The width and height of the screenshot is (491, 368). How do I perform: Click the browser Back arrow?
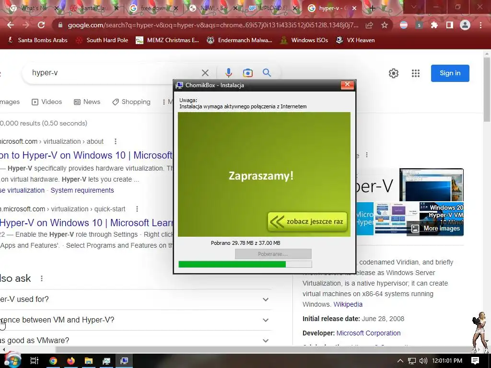click(x=11, y=25)
